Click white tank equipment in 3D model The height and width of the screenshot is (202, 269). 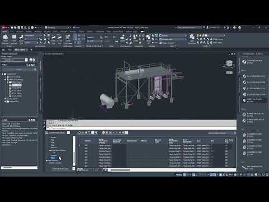pyautogui.click(x=106, y=101)
